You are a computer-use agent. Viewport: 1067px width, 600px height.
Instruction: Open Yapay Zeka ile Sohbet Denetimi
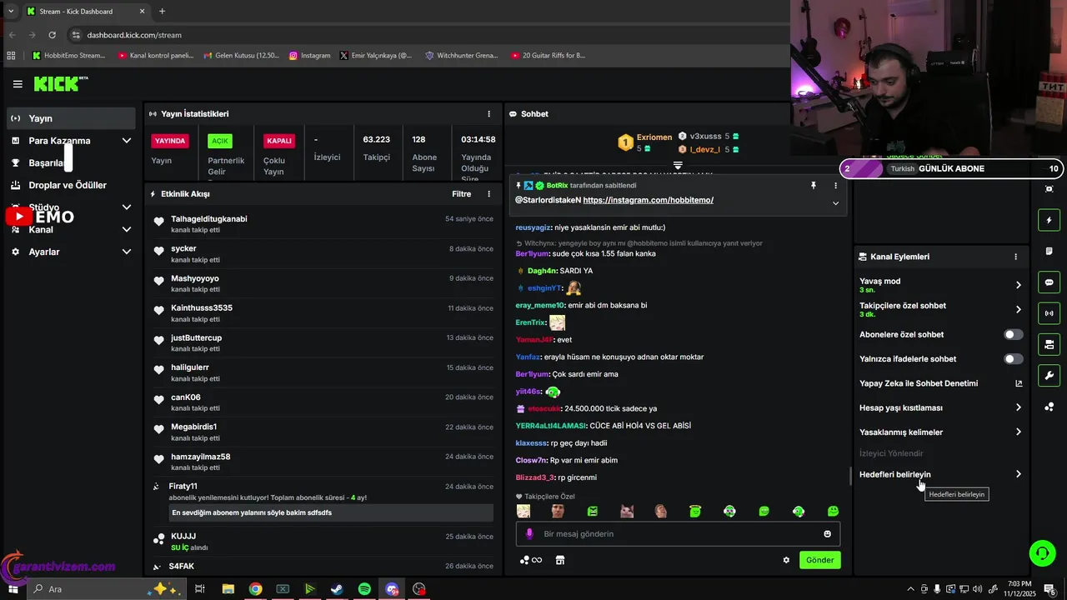click(940, 383)
